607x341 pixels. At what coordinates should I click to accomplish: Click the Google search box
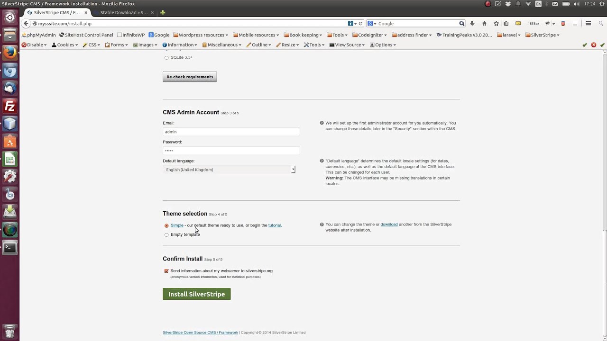point(417,23)
